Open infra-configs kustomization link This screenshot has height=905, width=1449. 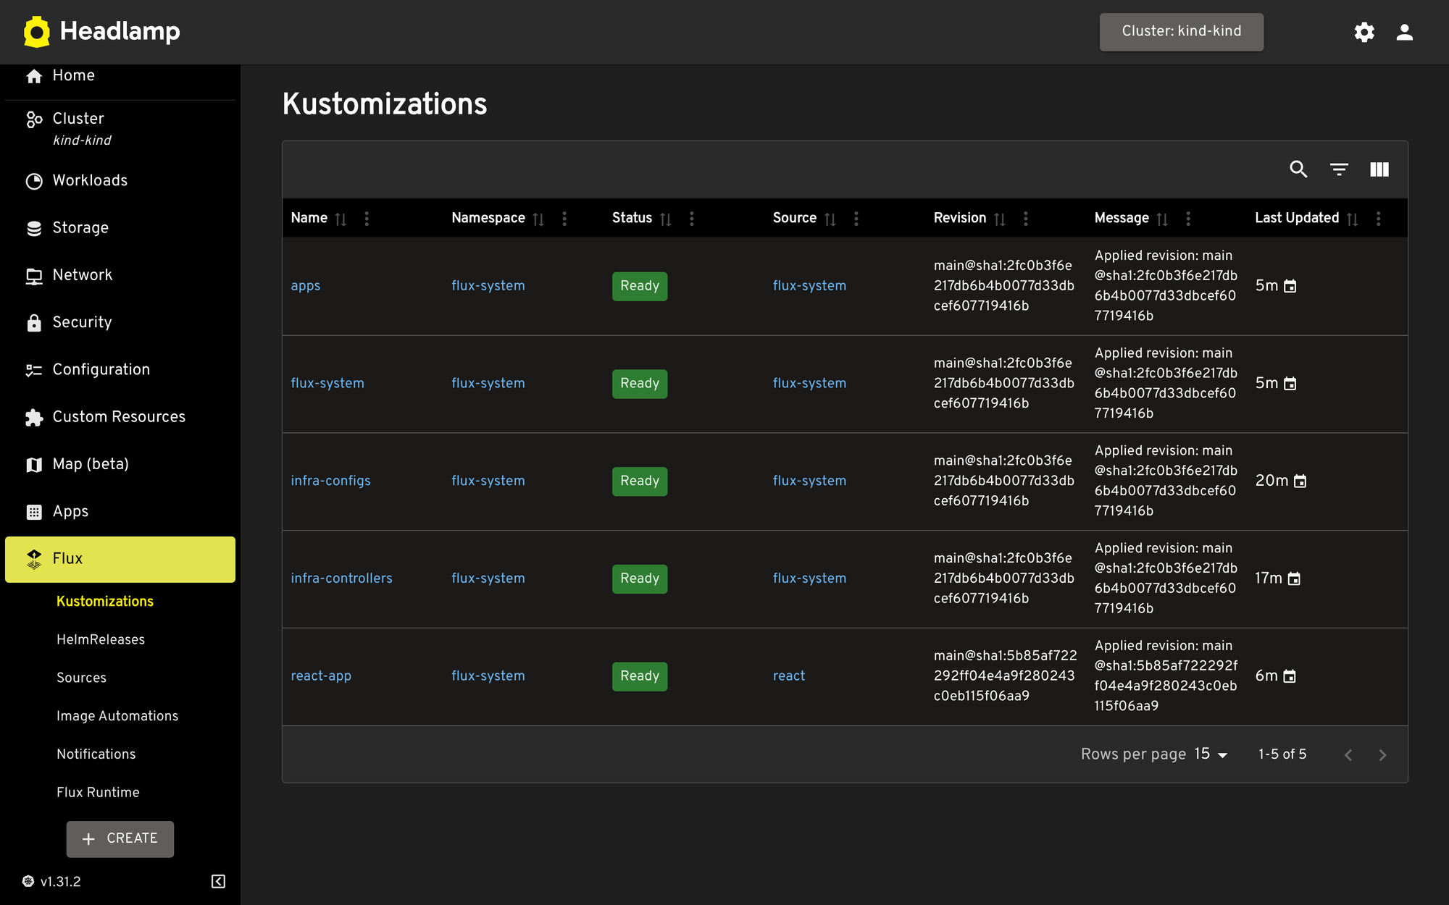point(330,481)
